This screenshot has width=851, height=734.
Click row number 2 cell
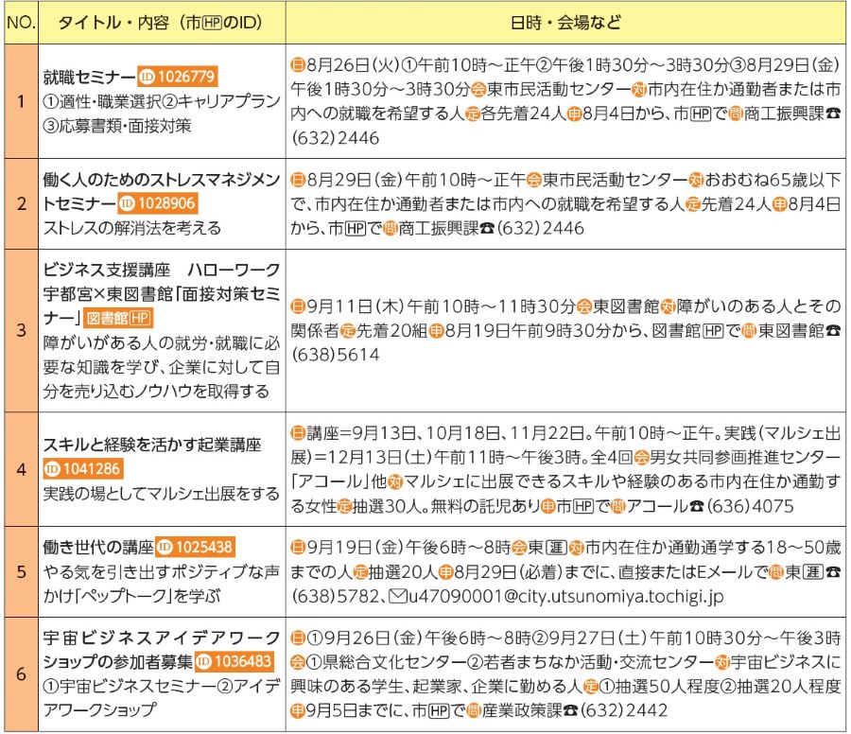click(21, 203)
